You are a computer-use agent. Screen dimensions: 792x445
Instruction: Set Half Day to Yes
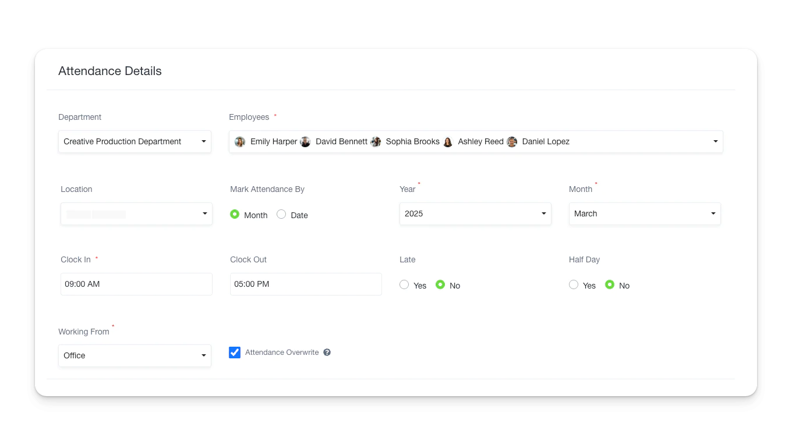coord(574,285)
